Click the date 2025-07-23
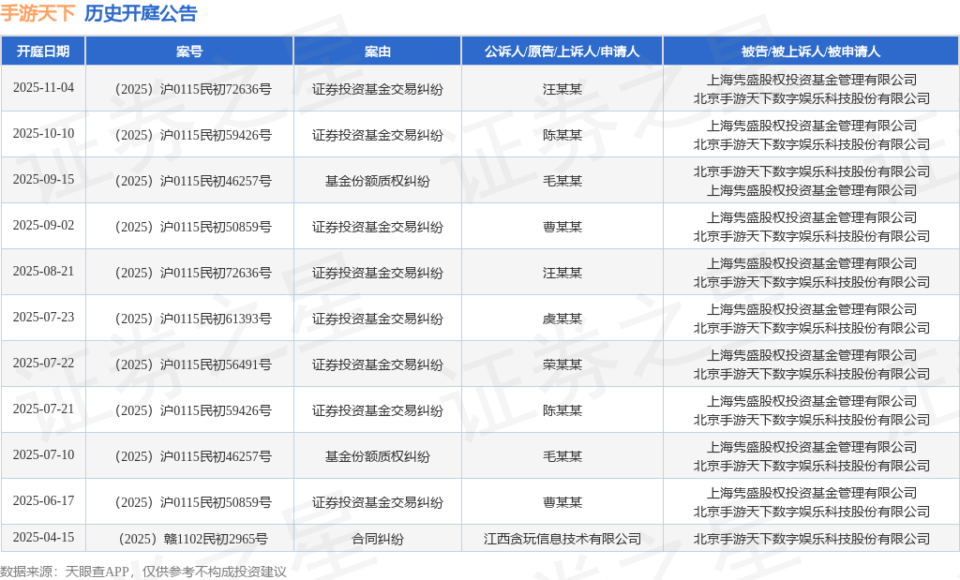The image size is (960, 580). 43,317
